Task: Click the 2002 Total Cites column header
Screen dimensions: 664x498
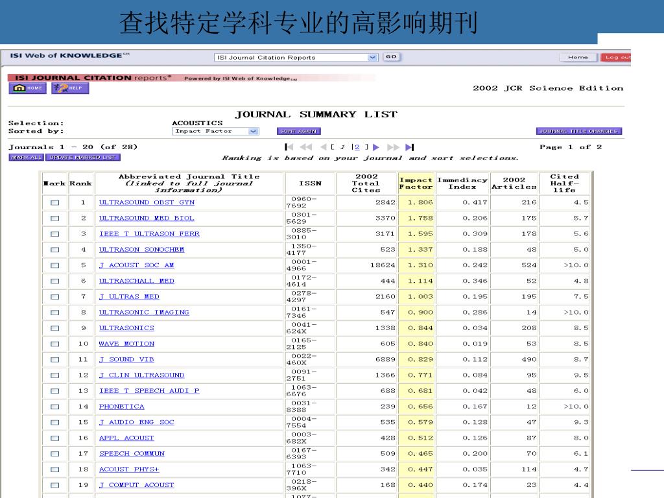Action: pos(366,184)
